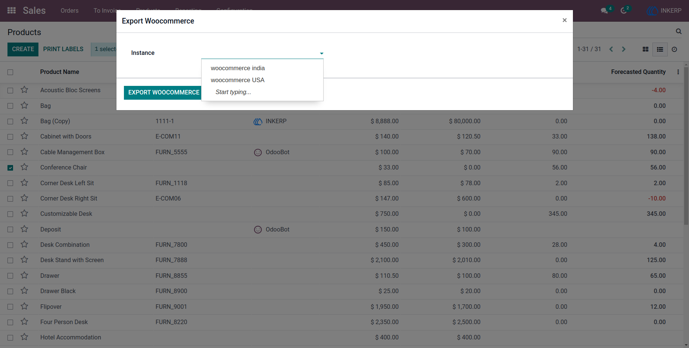Tick the Drawer Black row checkbox
Screen dimensions: 689x348
pos(10,291)
